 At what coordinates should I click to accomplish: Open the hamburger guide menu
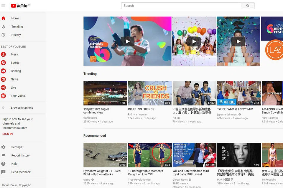click(4, 6)
